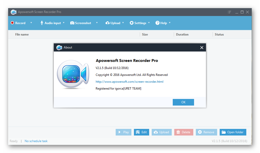Click the V2.1.5 version text in About dialog
Screen dimensions: 260x153
pos(112,68)
